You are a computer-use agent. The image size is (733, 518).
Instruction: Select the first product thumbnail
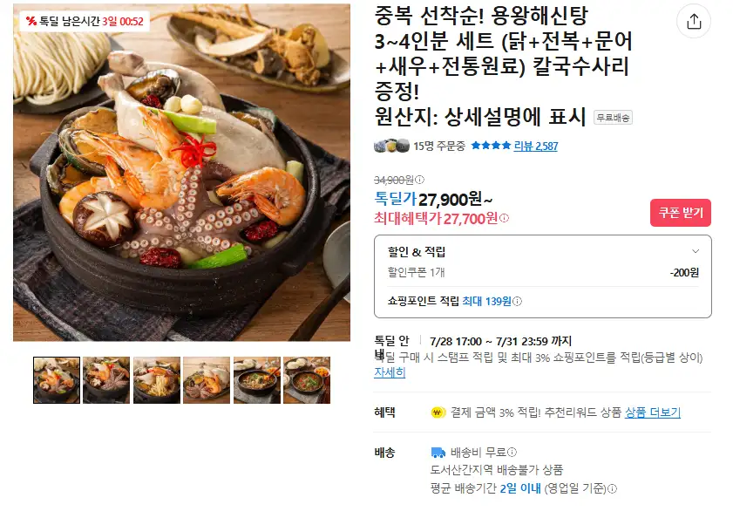point(57,380)
